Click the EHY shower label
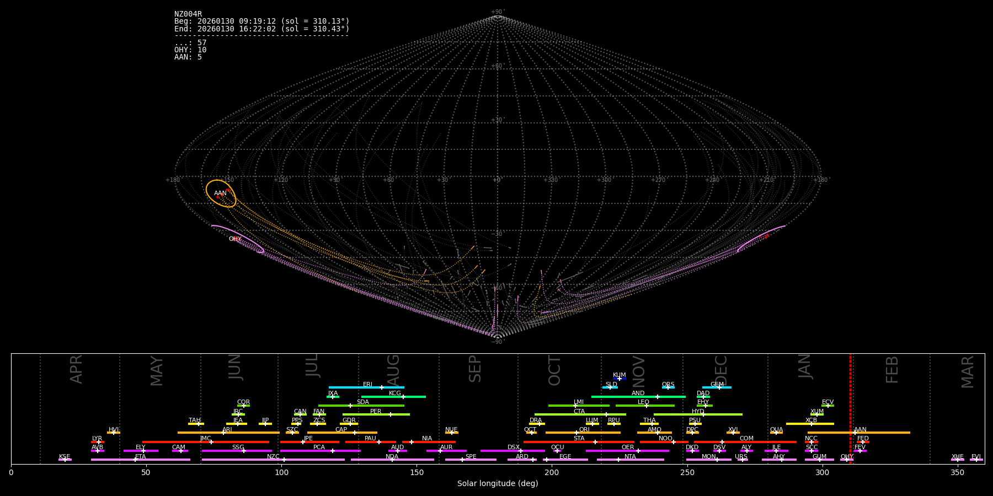 click(x=703, y=402)
